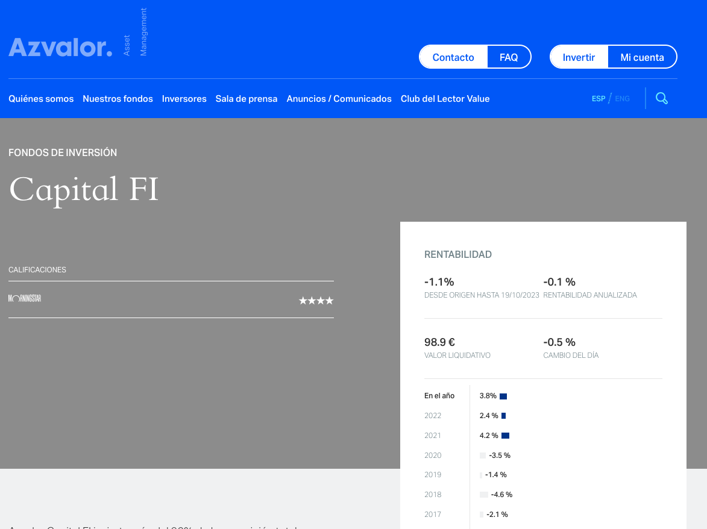Open Nuestros fondos menu
This screenshot has width=707, height=529.
(118, 99)
